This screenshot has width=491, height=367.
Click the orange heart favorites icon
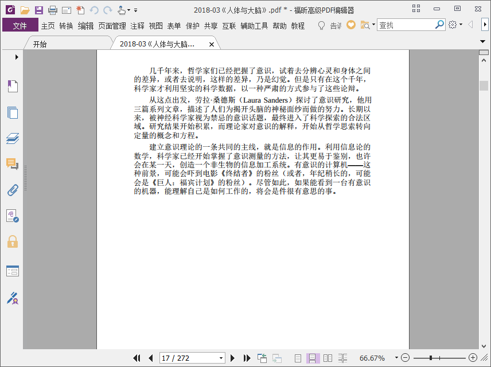(x=351, y=25)
